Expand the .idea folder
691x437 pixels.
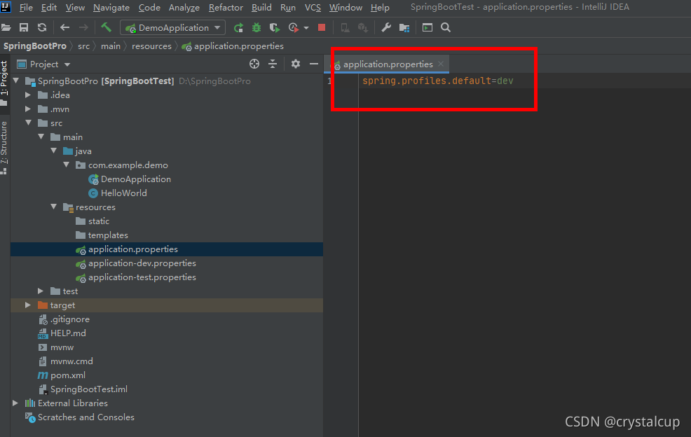click(28, 95)
